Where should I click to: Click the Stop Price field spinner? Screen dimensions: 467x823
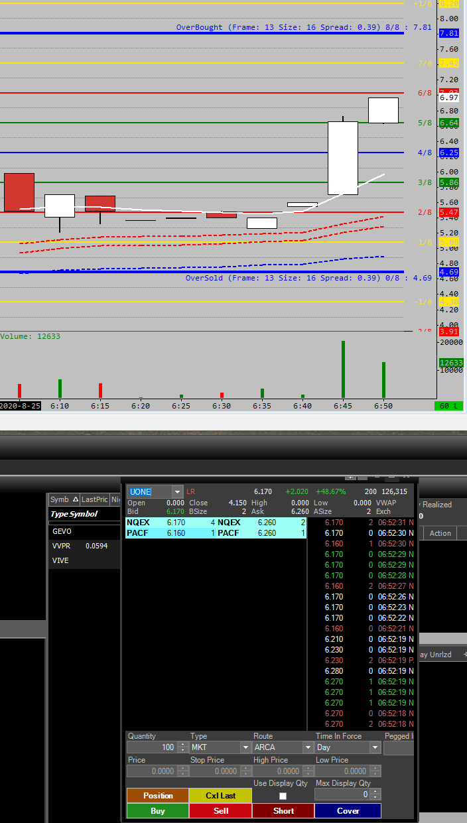(245, 771)
